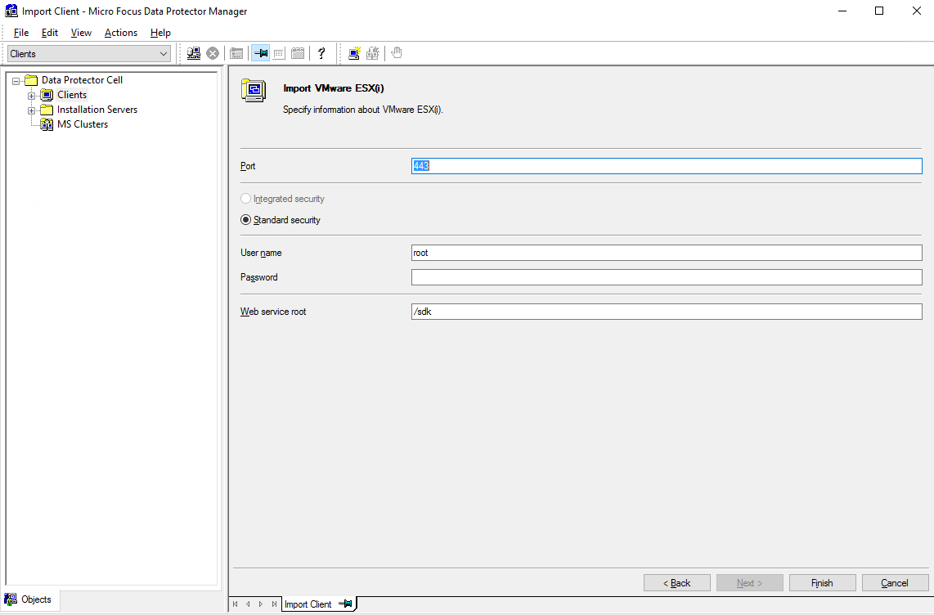Viewport: 934px width, 615px height.
Task: Expand the Clients tree node
Action: pos(32,95)
